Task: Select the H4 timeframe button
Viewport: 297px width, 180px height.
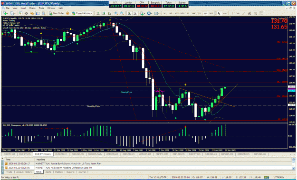Action: pyautogui.click(x=194, y=13)
